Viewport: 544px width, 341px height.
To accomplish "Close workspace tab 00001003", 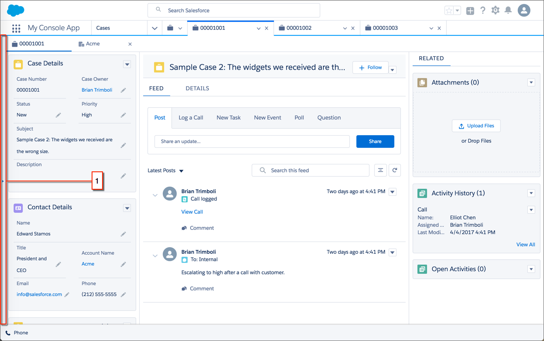I will [439, 28].
